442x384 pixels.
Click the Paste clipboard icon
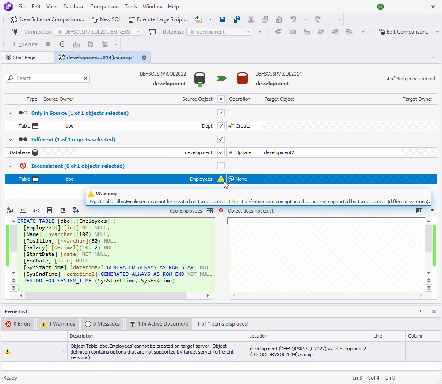click(279, 19)
